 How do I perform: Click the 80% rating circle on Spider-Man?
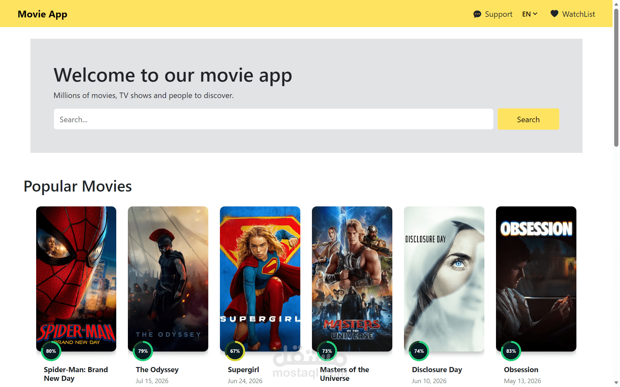(51, 351)
